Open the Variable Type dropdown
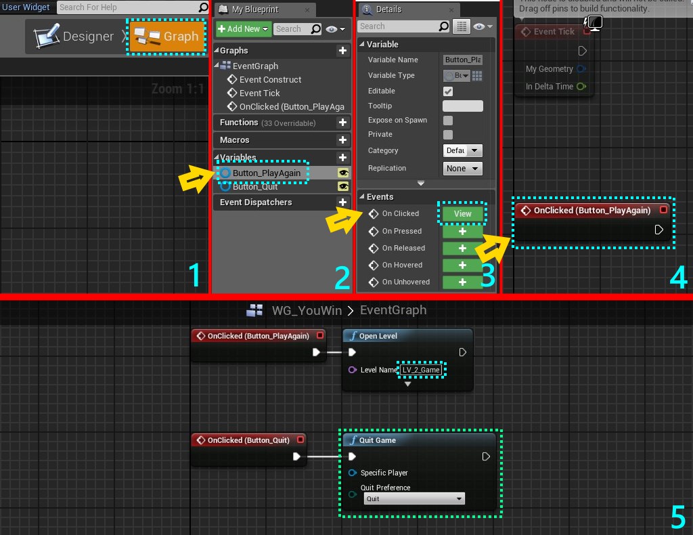Screen dimensions: 693x535 (456, 76)
